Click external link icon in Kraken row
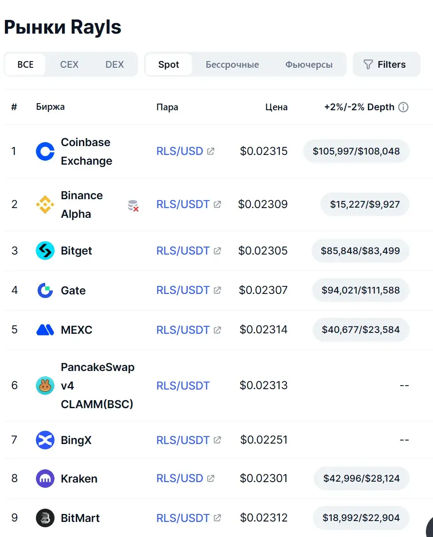The width and height of the screenshot is (433, 537). [211, 478]
